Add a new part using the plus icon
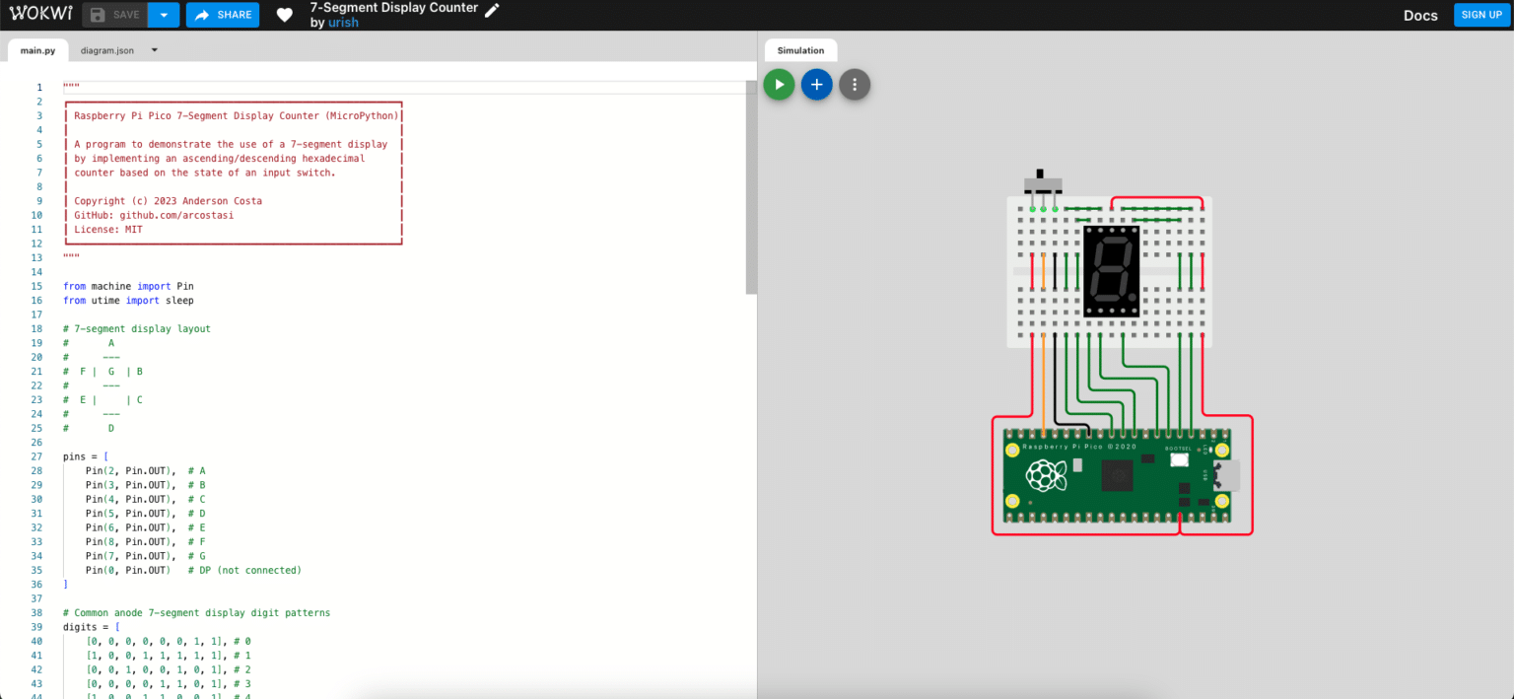The image size is (1514, 699). (816, 84)
